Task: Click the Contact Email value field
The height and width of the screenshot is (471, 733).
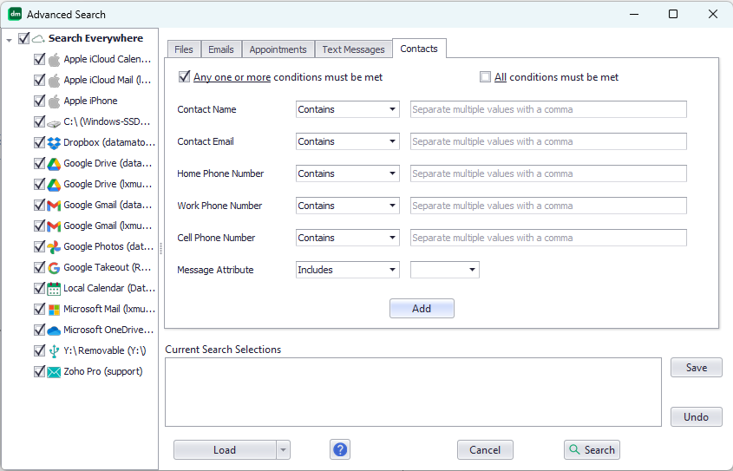Action: (x=548, y=141)
